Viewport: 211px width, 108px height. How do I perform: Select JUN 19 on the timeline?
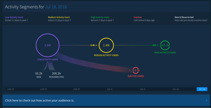point(10,89)
